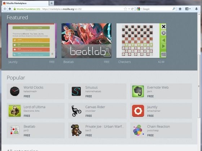Bookmark the page with the star icon
Image resolution: width=202 pixels, height=151 pixels.
[126, 9]
